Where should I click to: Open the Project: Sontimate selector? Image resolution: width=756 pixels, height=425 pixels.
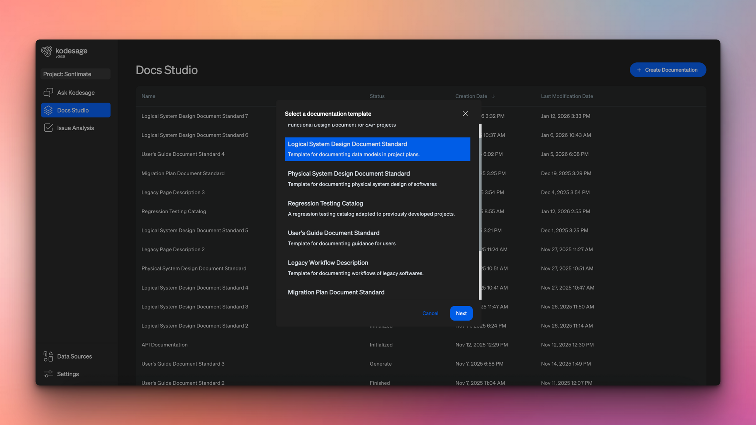point(75,74)
